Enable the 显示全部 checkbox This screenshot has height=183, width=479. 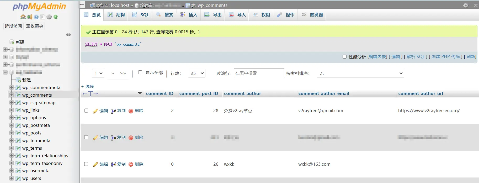(x=140, y=72)
